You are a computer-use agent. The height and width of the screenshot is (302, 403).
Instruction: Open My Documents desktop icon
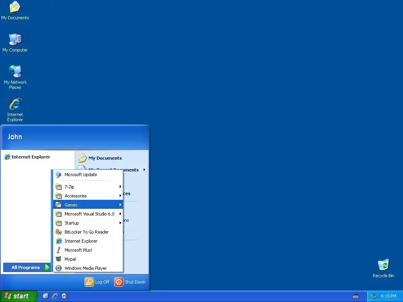[x=15, y=11]
